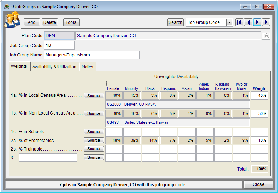Go to the next job group record

click(257, 22)
